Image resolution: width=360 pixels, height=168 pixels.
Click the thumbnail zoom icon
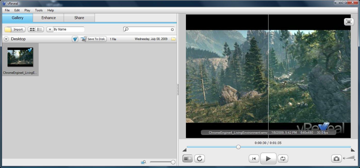pyautogui.click(x=144, y=162)
